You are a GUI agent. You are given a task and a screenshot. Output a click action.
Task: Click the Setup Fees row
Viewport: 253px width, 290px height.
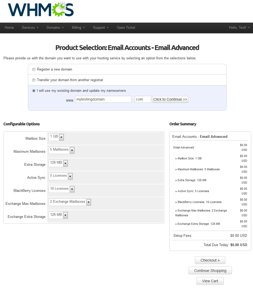pyautogui.click(x=210, y=236)
